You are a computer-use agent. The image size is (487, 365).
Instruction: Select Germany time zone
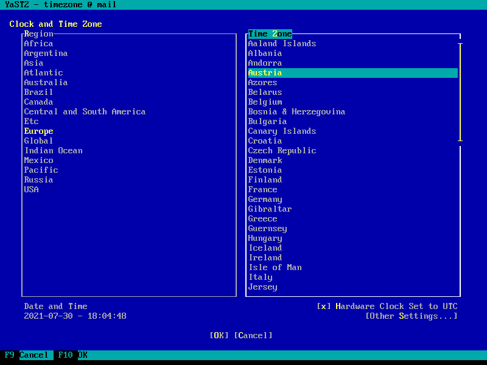point(265,200)
